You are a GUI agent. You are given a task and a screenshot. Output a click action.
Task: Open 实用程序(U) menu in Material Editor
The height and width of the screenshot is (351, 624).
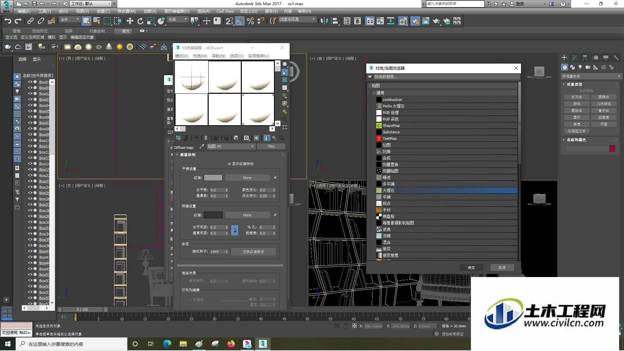point(259,56)
